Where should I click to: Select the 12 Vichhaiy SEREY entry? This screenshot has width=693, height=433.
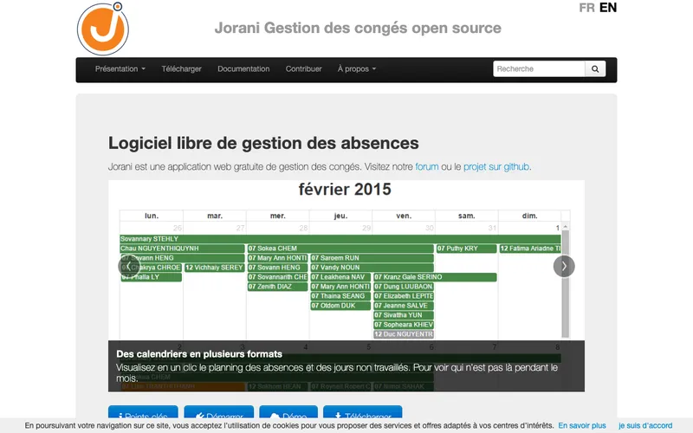point(214,268)
